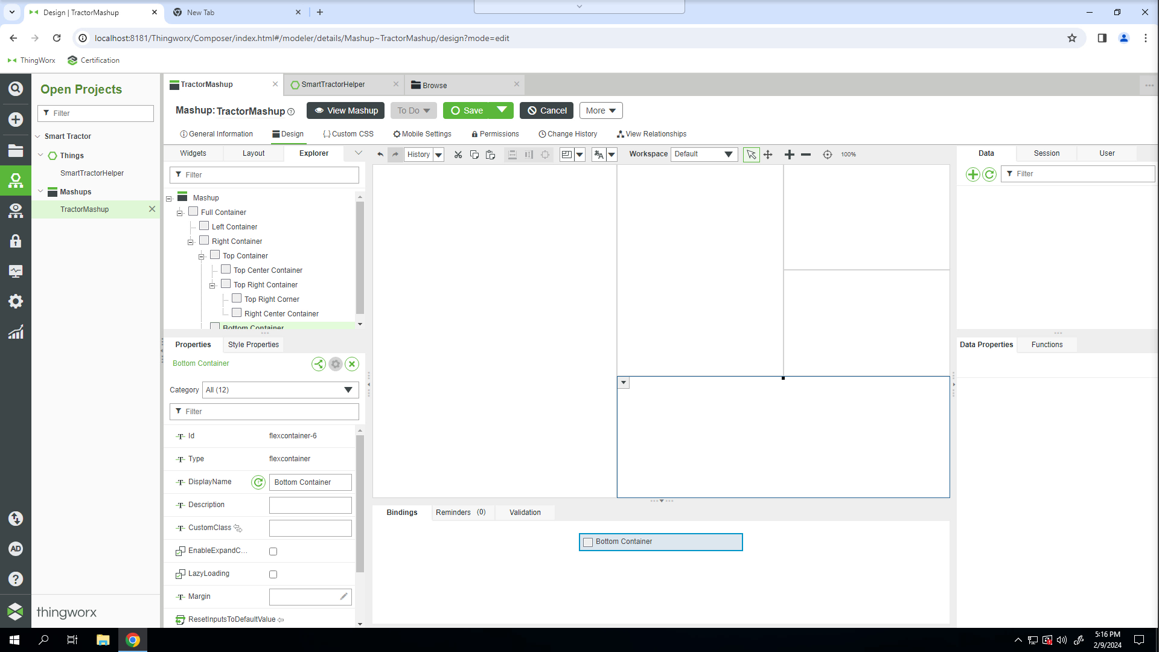Open Security lock section in sidebar
The height and width of the screenshot is (652, 1159).
coord(16,241)
